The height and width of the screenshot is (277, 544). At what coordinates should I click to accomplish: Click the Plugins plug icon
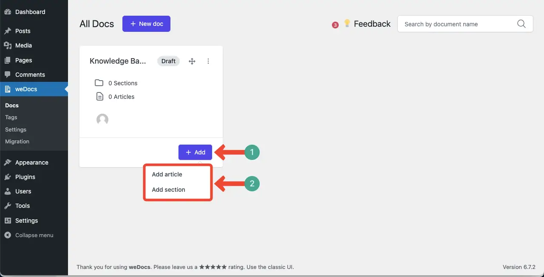click(x=7, y=177)
